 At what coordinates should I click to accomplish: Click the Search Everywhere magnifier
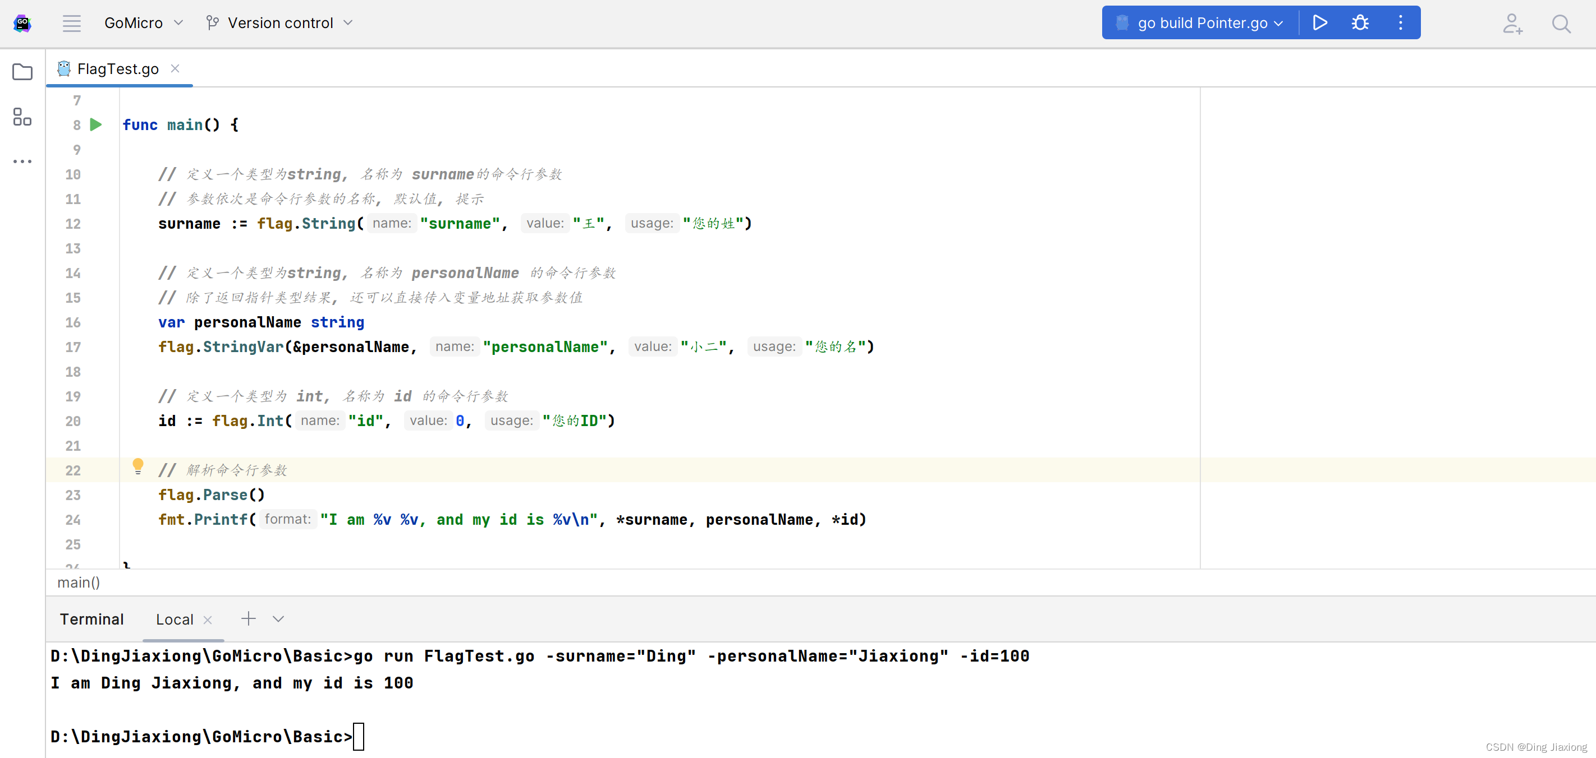click(1561, 24)
